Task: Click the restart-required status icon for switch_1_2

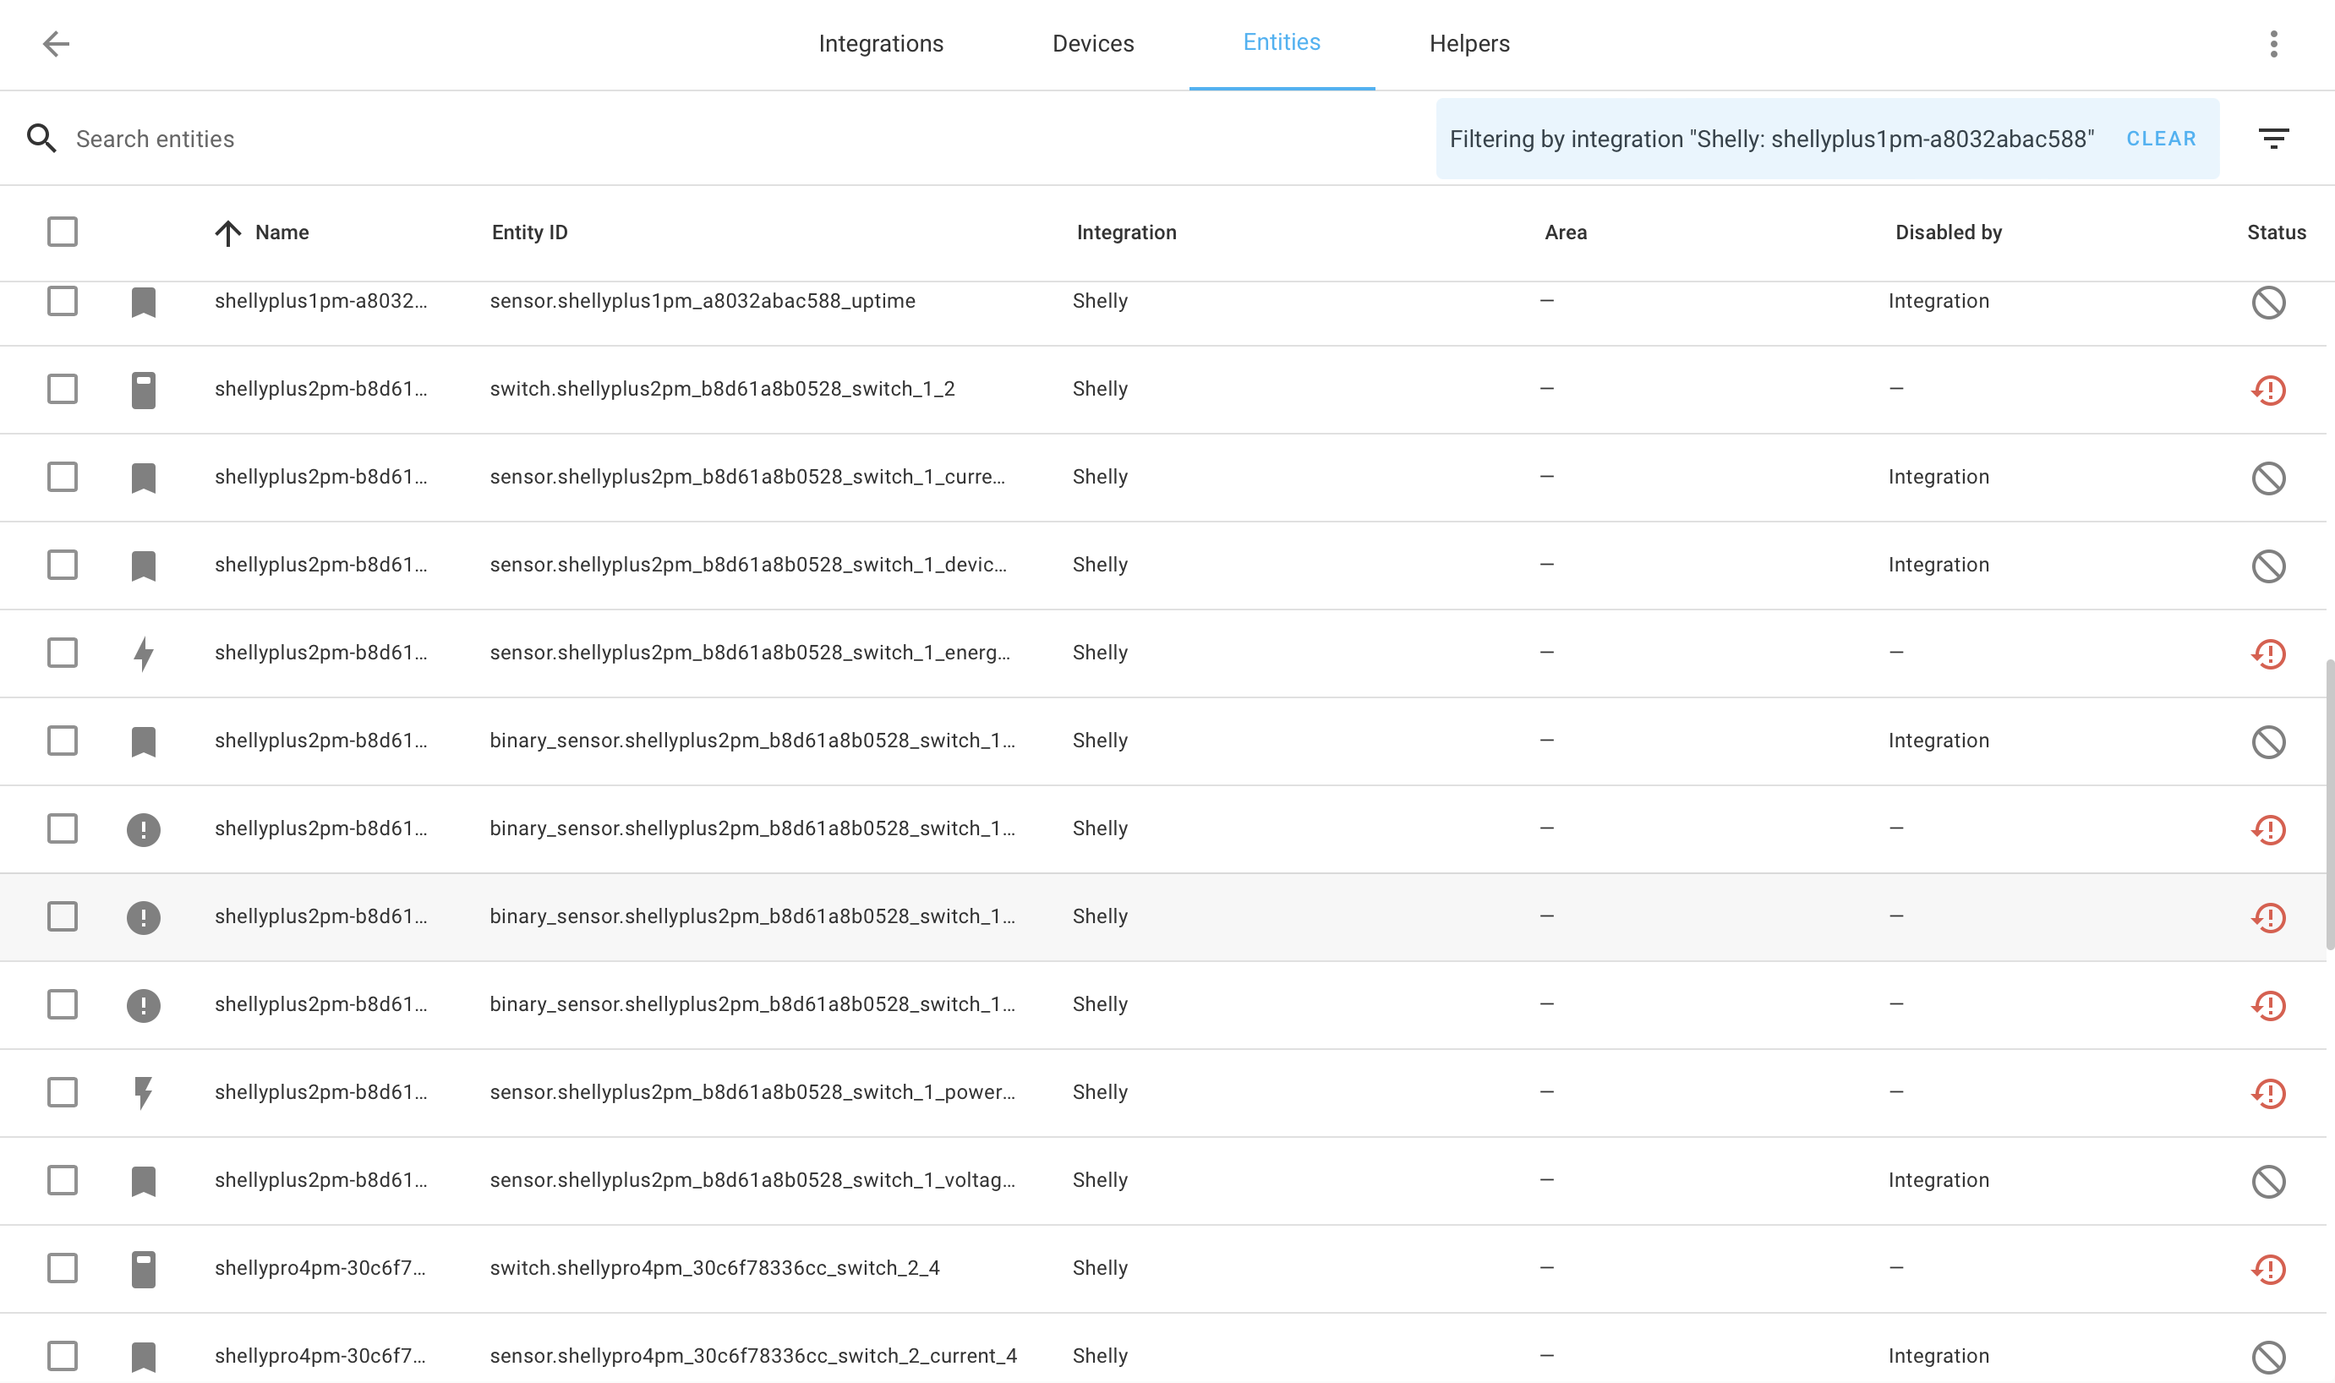Action: [2270, 390]
